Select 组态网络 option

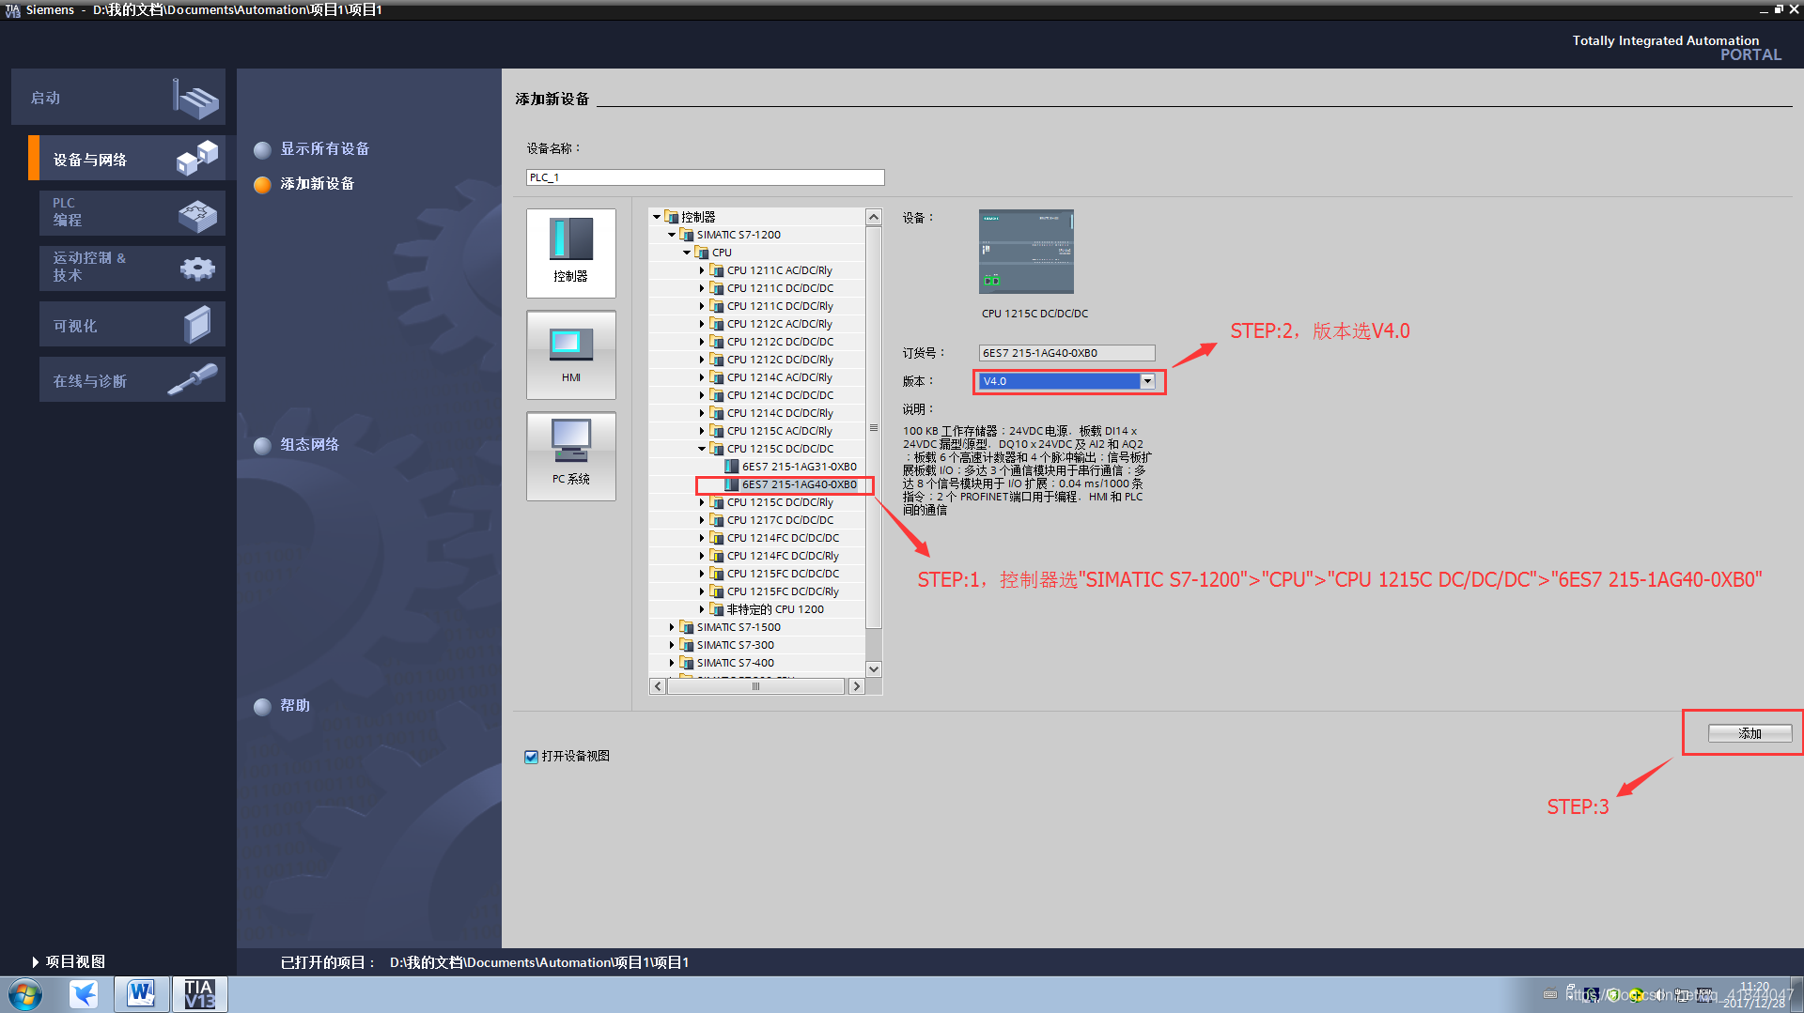[x=297, y=445]
